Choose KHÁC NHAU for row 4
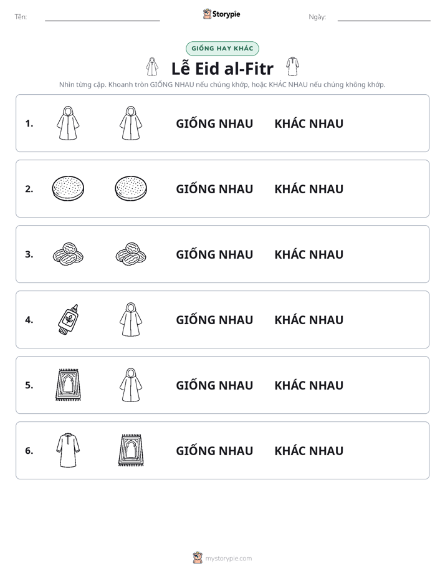445x576 pixels. coord(309,320)
